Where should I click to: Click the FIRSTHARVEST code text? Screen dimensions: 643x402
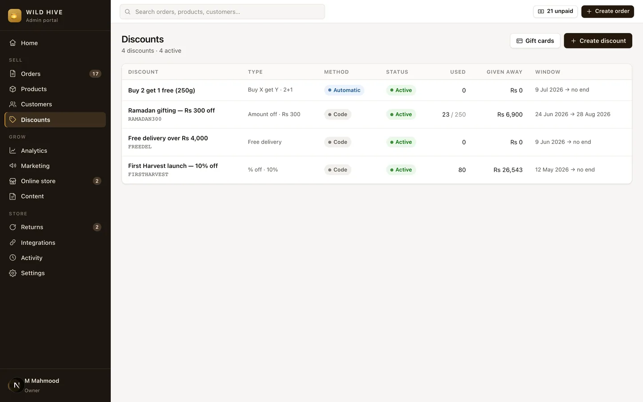pos(148,175)
